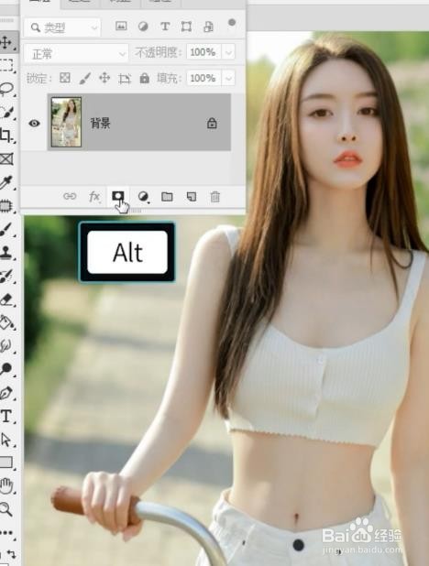The image size is (429, 566).
Task: Click the 填充 fill label
Action: click(x=168, y=78)
